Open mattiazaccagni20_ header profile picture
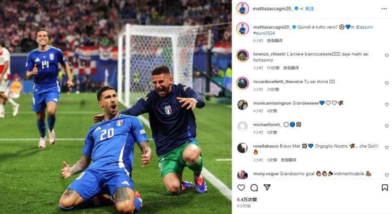392x214 pixels. 242,9
